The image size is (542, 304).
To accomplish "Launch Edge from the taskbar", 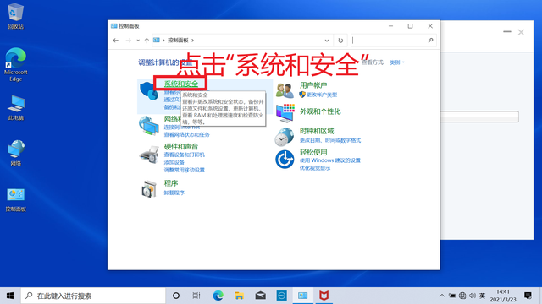I will click(218, 296).
